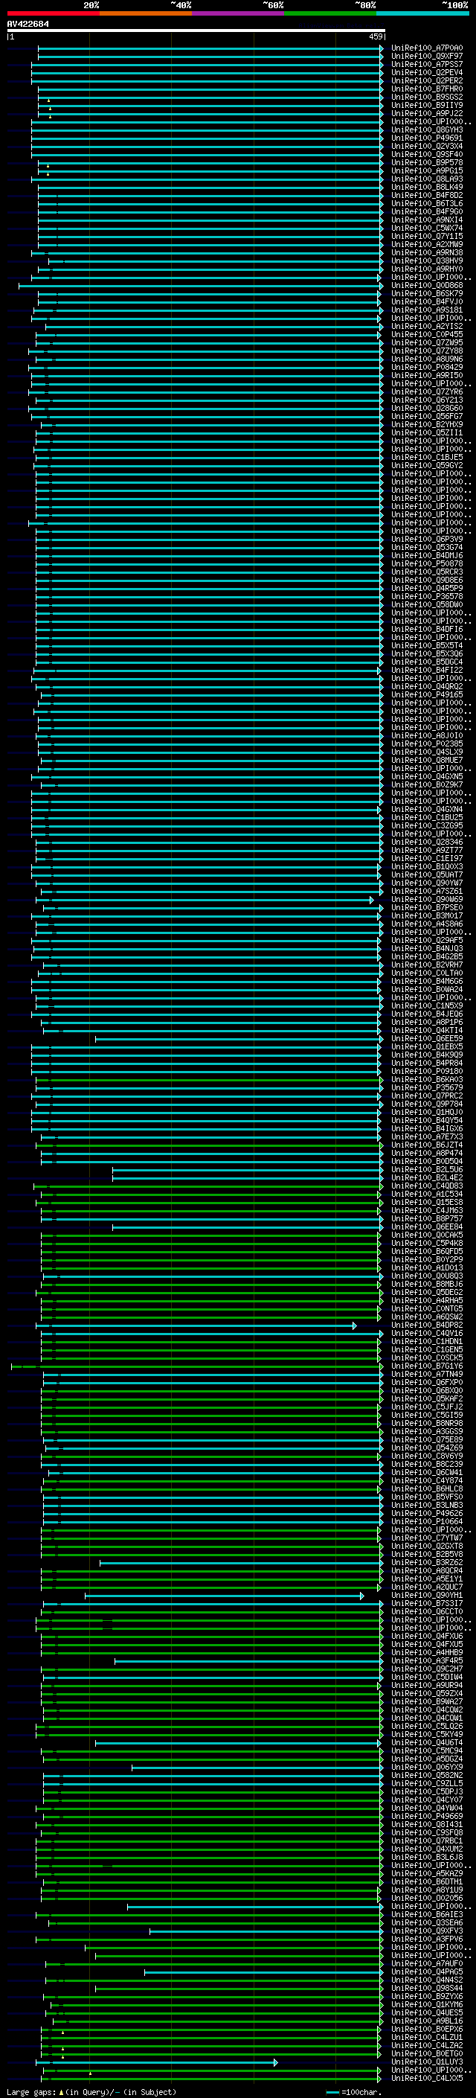
Task: Click the UniRef100_A7P0A0 hit label
Action: click(426, 48)
